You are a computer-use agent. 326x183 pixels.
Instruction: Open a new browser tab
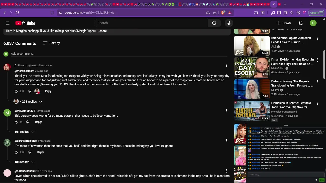285,4
